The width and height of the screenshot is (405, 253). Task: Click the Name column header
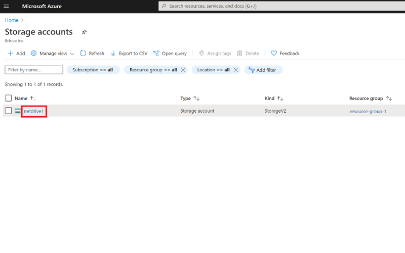point(21,98)
